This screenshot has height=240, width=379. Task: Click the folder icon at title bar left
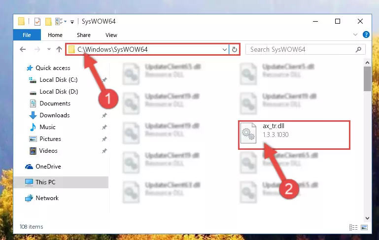[x=22, y=22]
